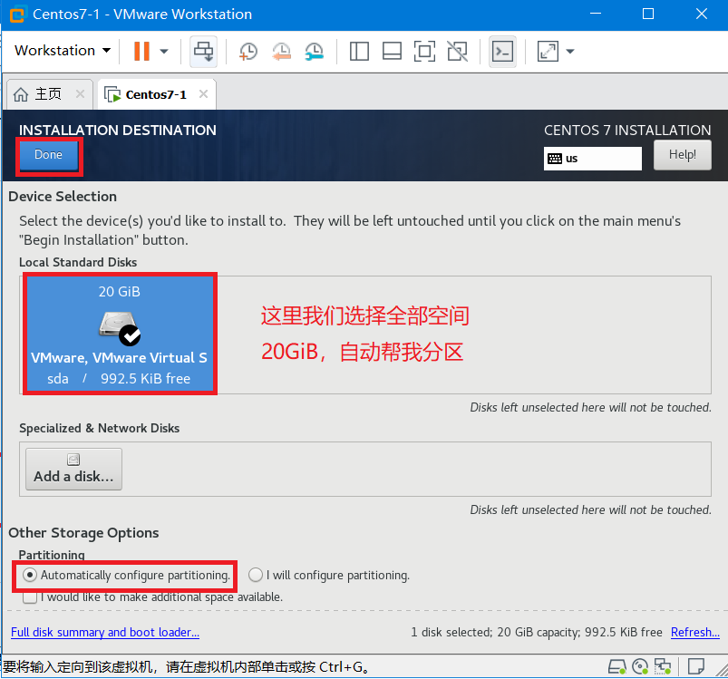Image resolution: width=728 pixels, height=679 pixels.
Task: Enter full screen mode
Action: pyautogui.click(x=425, y=51)
